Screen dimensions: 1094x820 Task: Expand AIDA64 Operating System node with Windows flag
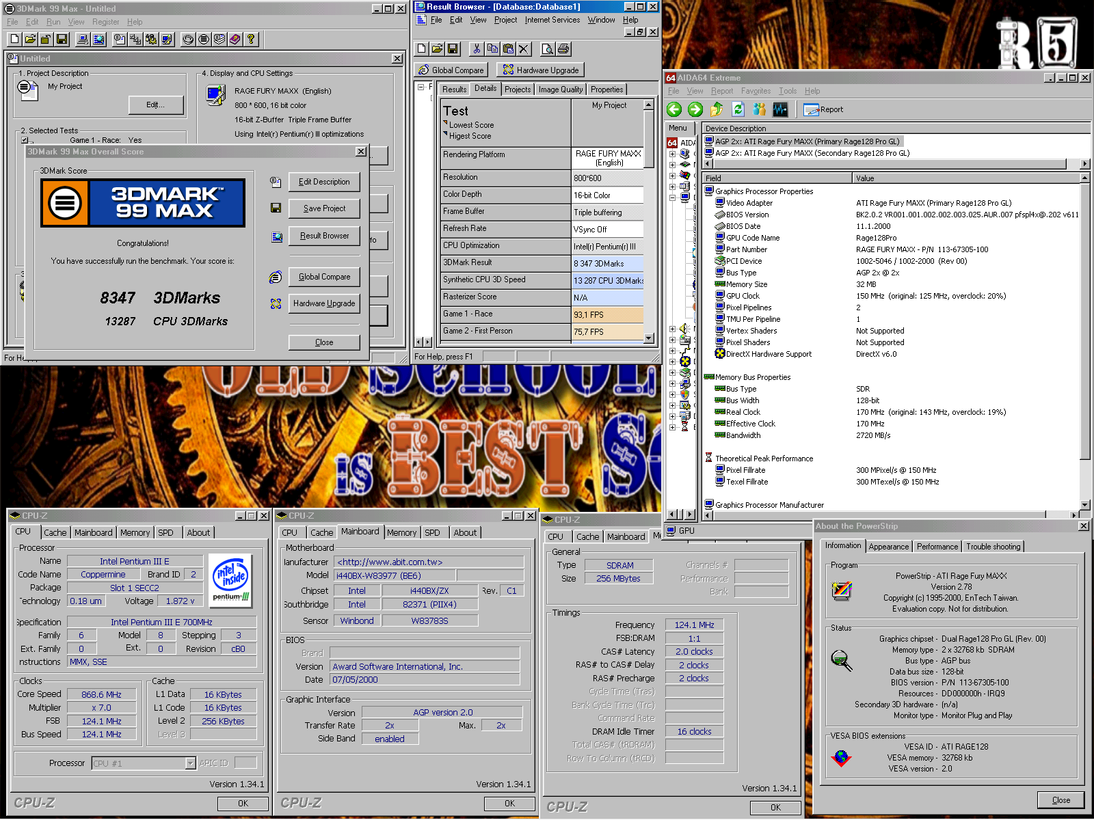[673, 176]
